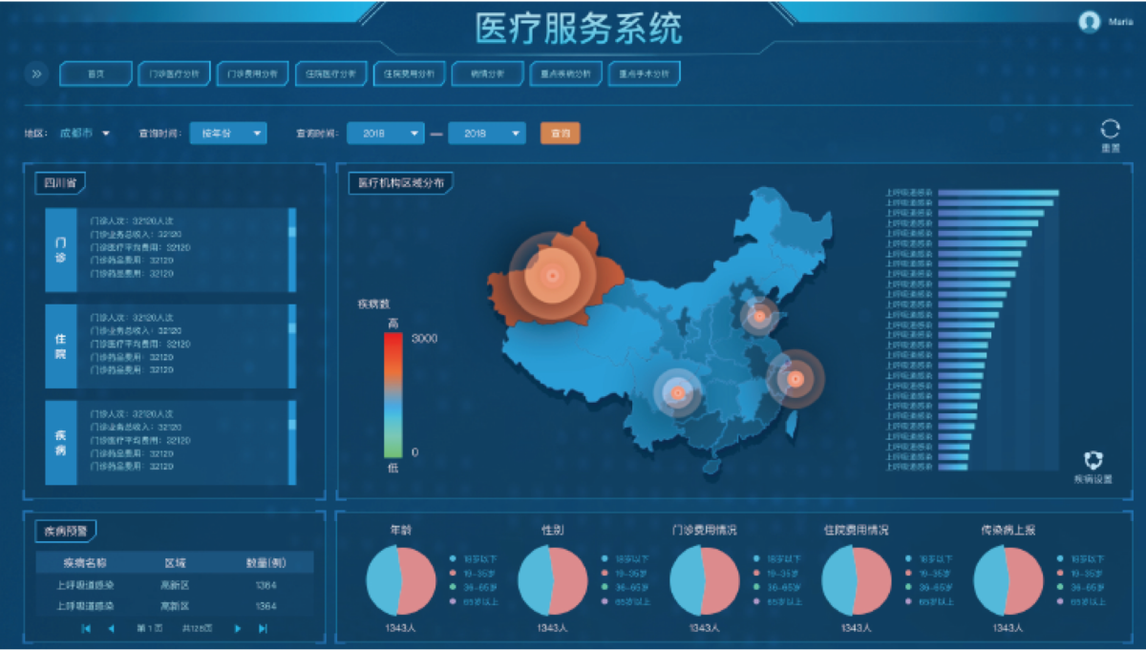Screen dimensions: 1146x650
Task: Click Maria's user avatar icon
Action: click(1090, 22)
